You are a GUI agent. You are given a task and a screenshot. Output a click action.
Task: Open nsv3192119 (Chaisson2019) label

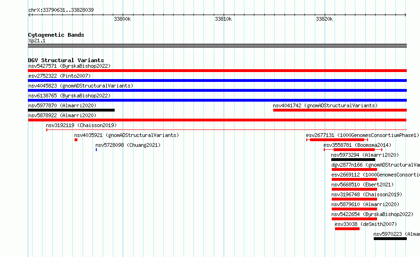pyautogui.click(x=81, y=125)
